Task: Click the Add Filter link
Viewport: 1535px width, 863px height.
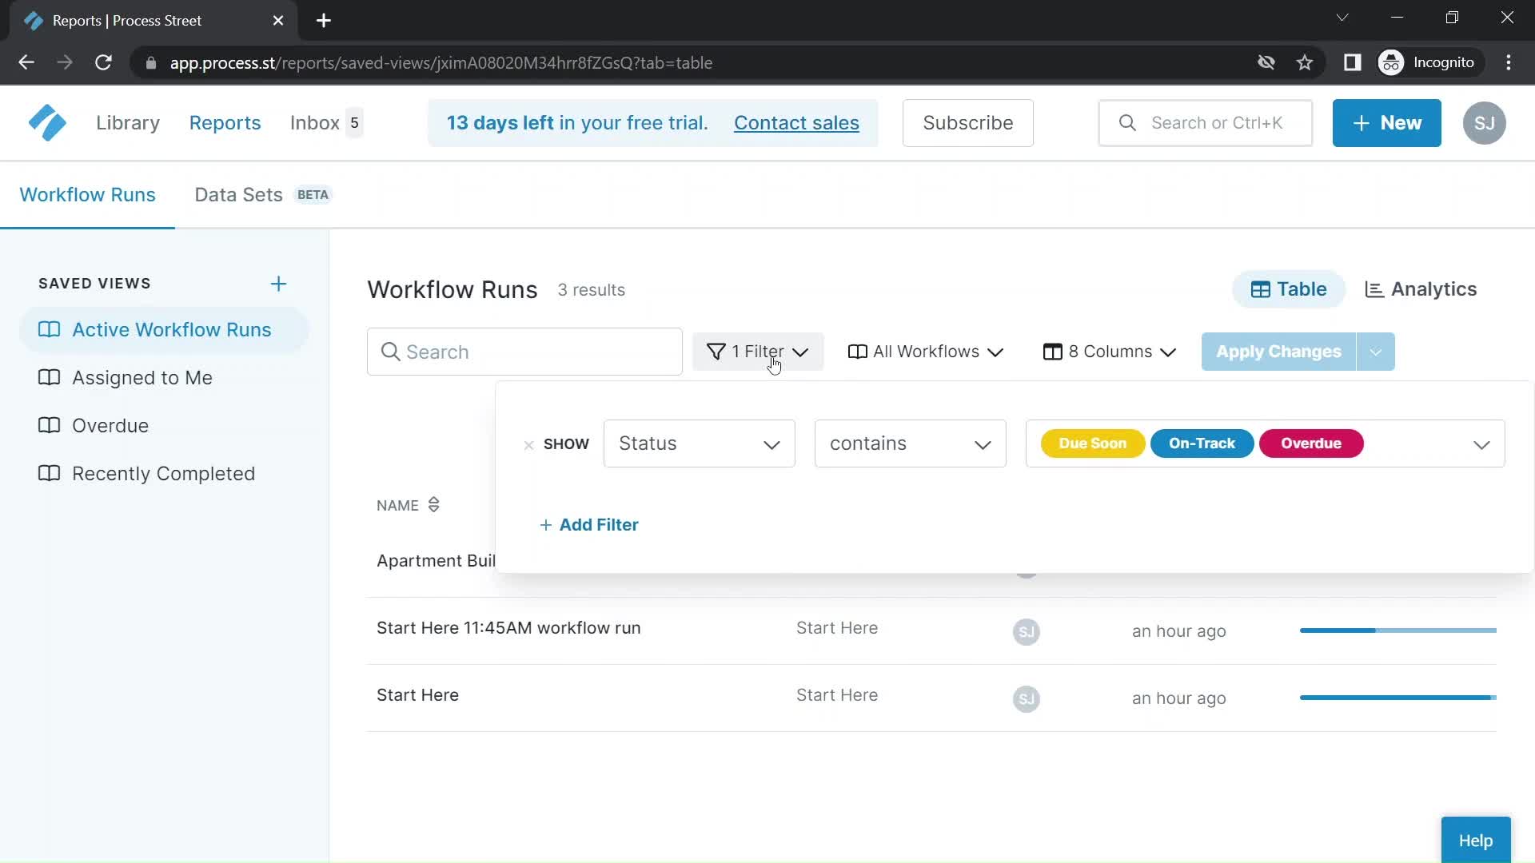Action: coord(589,525)
